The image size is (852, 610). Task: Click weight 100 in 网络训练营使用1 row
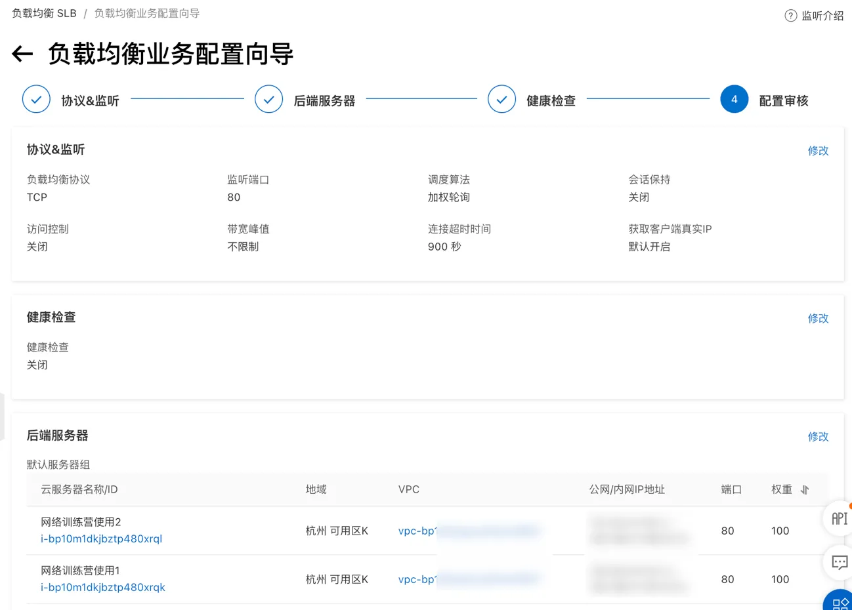tap(780, 579)
